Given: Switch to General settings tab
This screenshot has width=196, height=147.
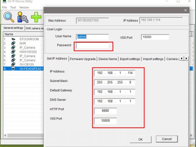Looking at the screenshot, I should point(13,28).
